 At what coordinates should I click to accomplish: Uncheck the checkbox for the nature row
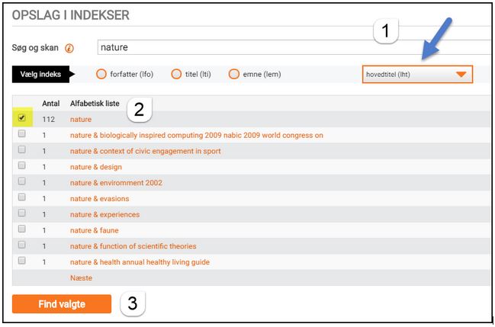pyautogui.click(x=22, y=118)
